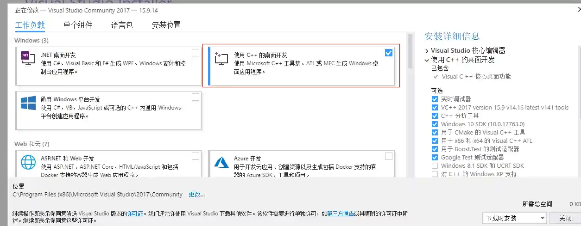Image resolution: width=581 pixels, height=226 pixels.
Task: Check the ASP.NET 和 Web 开发 checkbox
Action: 196,156
